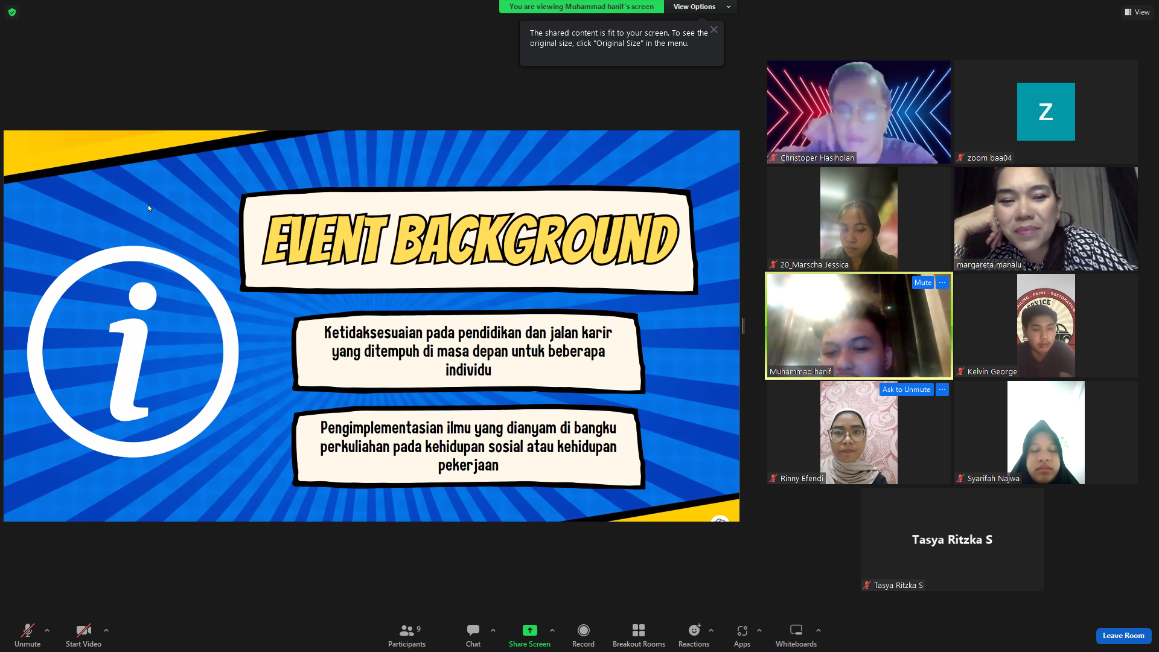This screenshot has width=1159, height=652.
Task: Click the 'You are viewing Muhammad hanif's screen' banner
Action: (x=581, y=7)
